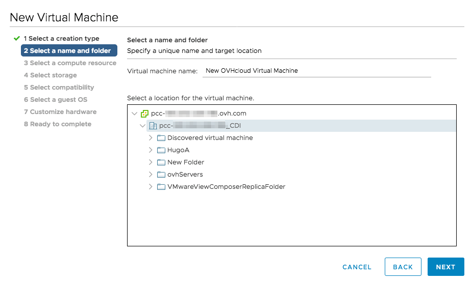Collapse the pcc ovh.com vCenter node
This screenshot has width=472, height=282.
pos(134,114)
